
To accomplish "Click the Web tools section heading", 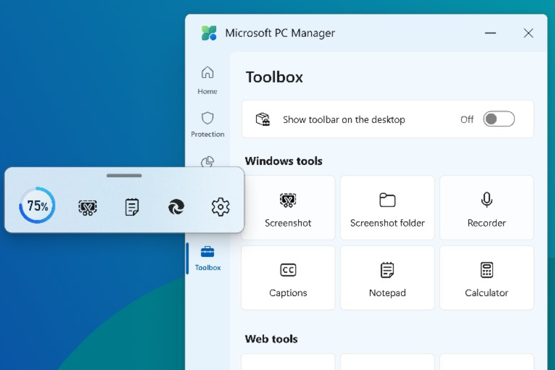I will tap(271, 339).
